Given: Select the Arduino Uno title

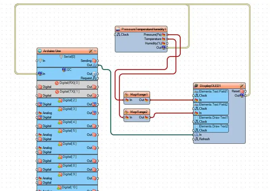Looking at the screenshot, I should pyautogui.click(x=52, y=51).
